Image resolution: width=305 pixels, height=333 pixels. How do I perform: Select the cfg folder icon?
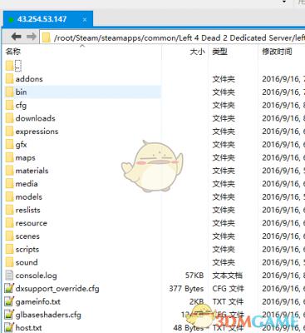9,105
